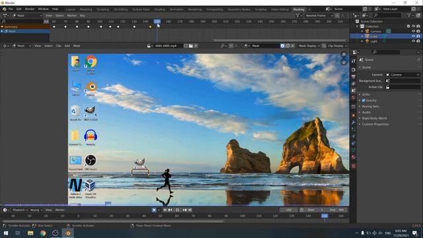Clear the Camera field in Scene panel
The width and height of the screenshot is (423, 238).
pyautogui.click(x=418, y=75)
